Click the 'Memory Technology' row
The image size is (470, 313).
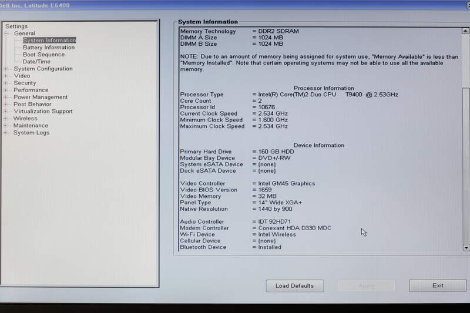point(239,31)
